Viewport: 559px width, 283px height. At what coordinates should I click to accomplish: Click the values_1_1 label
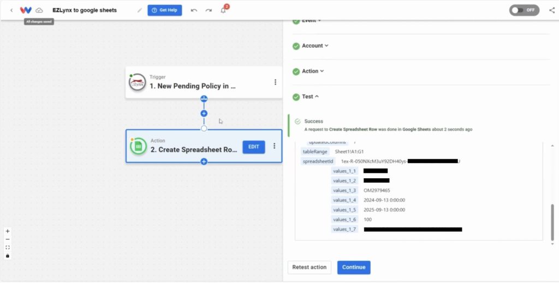coord(344,171)
